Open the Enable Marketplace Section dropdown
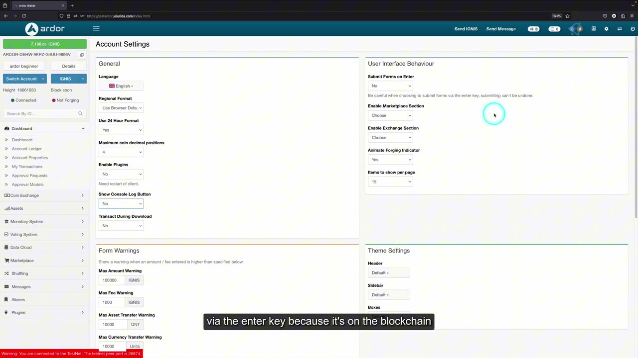The image size is (638, 358). pos(390,115)
